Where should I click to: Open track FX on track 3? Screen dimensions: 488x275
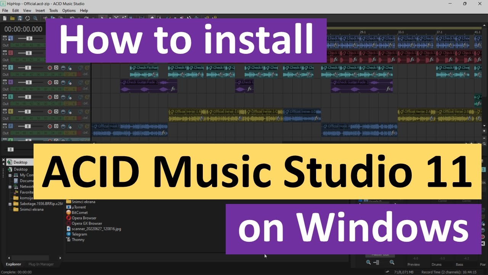[70, 68]
